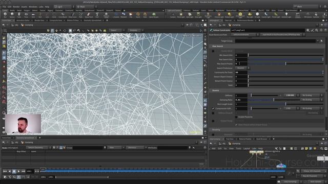Select the Grid shelf tool
The image size is (328, 184).
pyautogui.click(x=33, y=15)
